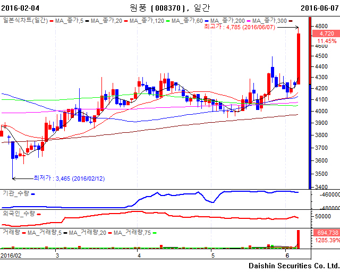Select the 거래량 volume legend label
Image resolution: width=340 pixels, height=272 pixels.
click(11, 232)
